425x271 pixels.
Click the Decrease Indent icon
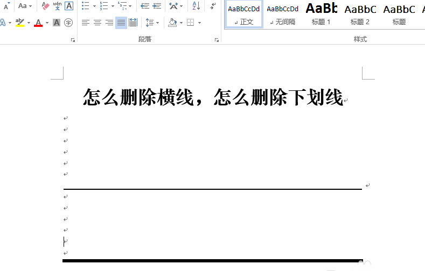coord(144,6)
